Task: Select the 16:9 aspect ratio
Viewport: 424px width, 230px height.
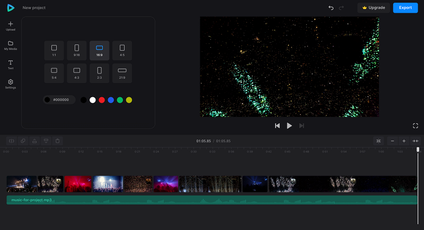Action: [100, 50]
